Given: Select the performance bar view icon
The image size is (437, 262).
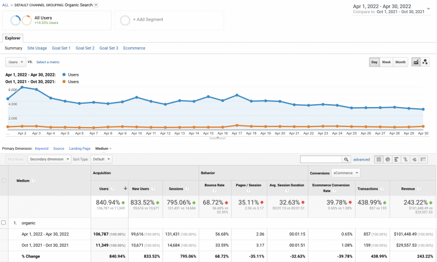Looking at the screenshot, I should point(396,159).
